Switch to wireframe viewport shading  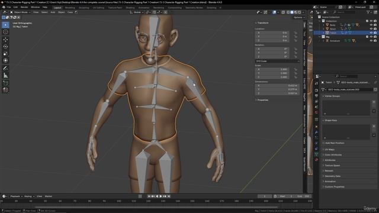(288, 12)
